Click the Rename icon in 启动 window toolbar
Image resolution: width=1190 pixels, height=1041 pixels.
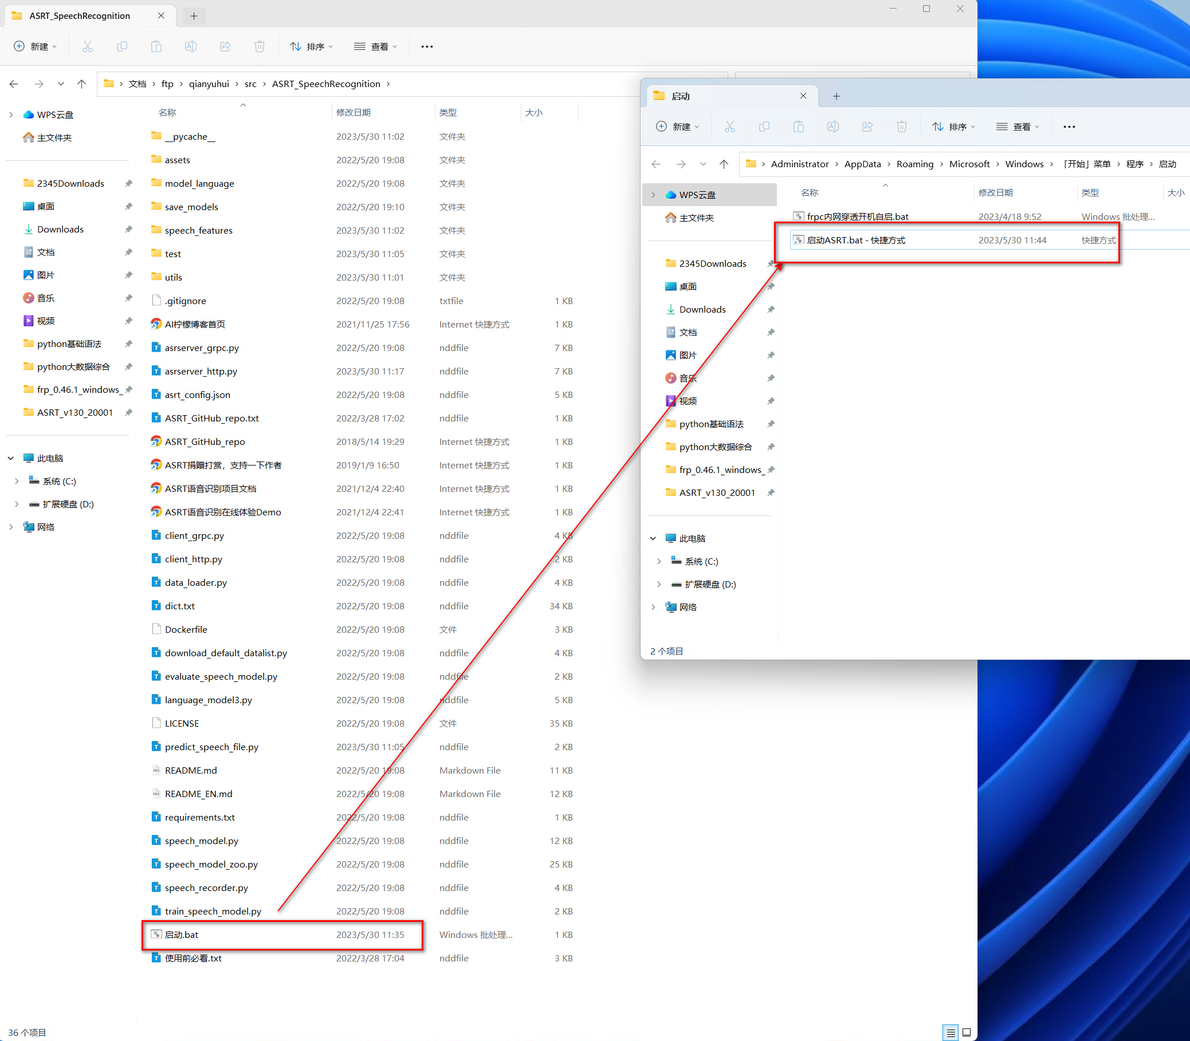click(832, 127)
